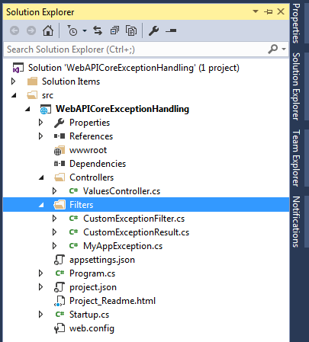Click Sync with Active Document icon

(x=98, y=30)
